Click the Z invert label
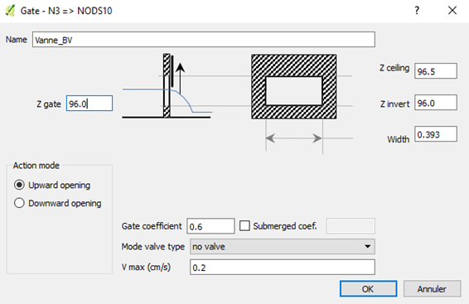Screen dimensions: 469x304 coord(394,104)
